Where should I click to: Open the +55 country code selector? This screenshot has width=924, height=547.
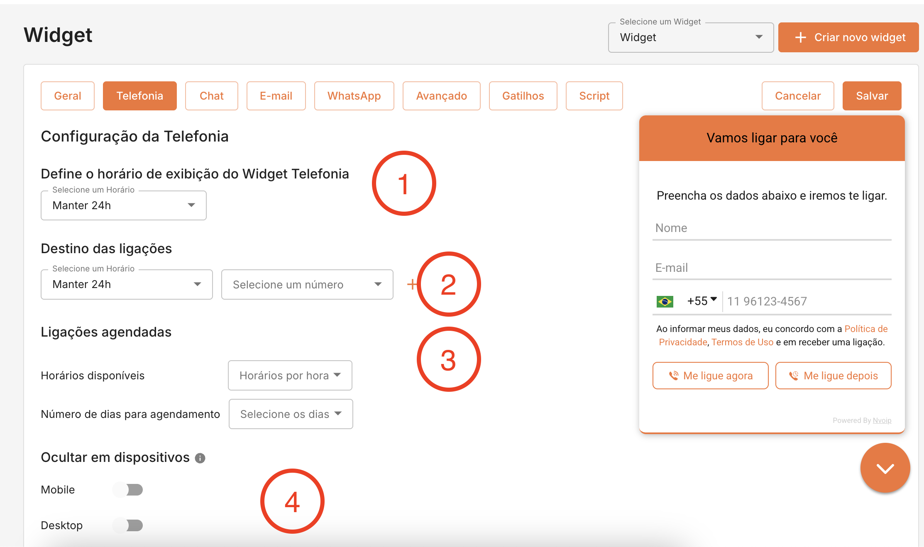point(702,300)
